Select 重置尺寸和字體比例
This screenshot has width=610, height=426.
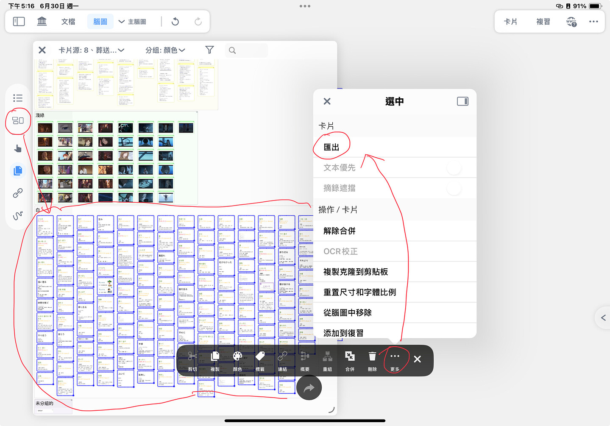coord(395,292)
